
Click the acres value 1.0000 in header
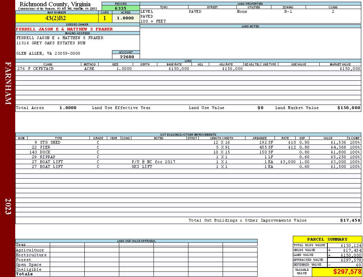tap(125, 18)
